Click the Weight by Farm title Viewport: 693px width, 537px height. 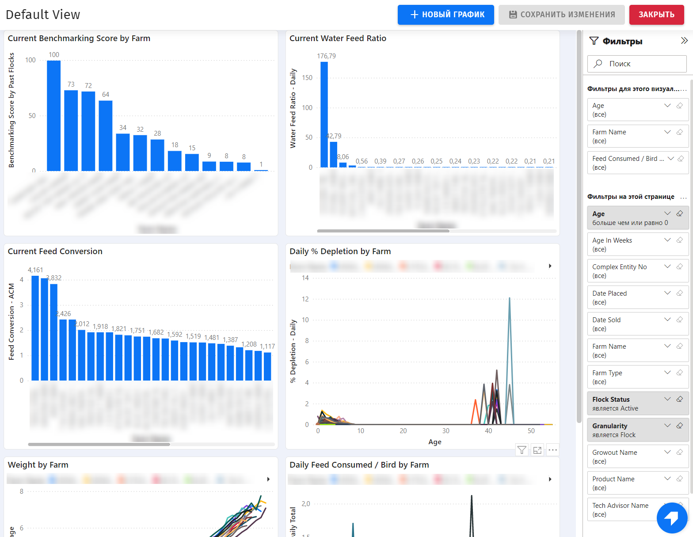tap(38, 465)
